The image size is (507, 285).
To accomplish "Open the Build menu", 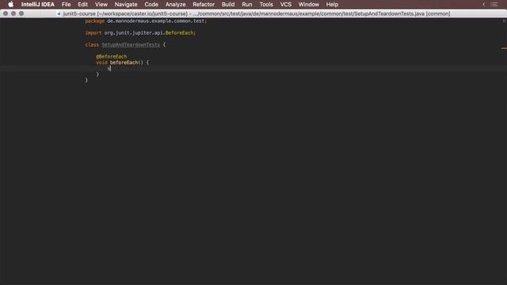I will [x=228, y=4].
